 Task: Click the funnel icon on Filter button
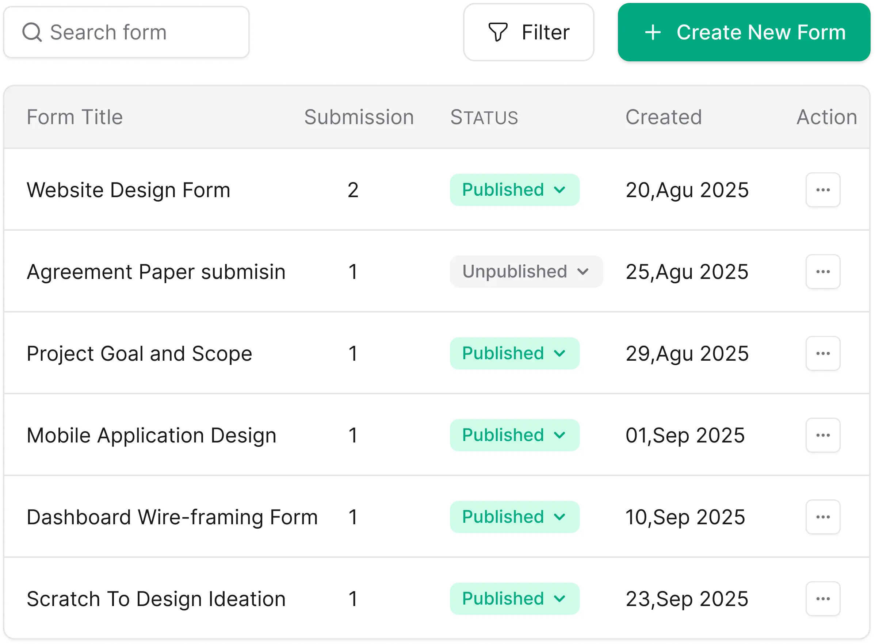(498, 32)
